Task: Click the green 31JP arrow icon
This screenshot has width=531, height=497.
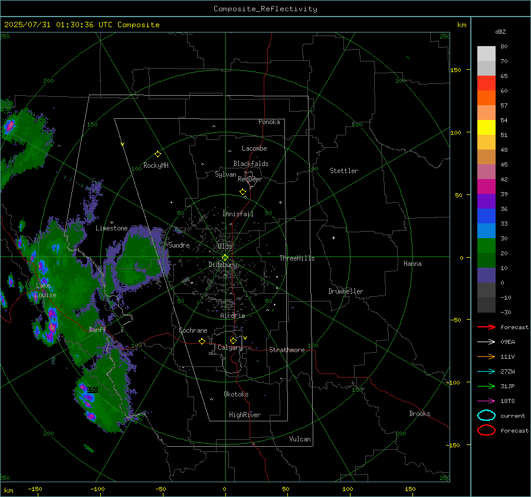Action: (x=486, y=386)
